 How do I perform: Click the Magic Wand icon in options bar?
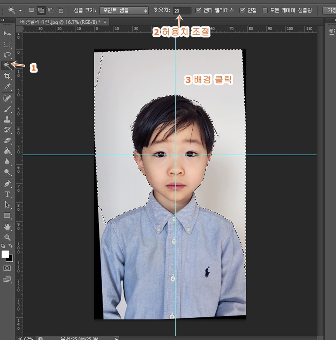(x=11, y=10)
